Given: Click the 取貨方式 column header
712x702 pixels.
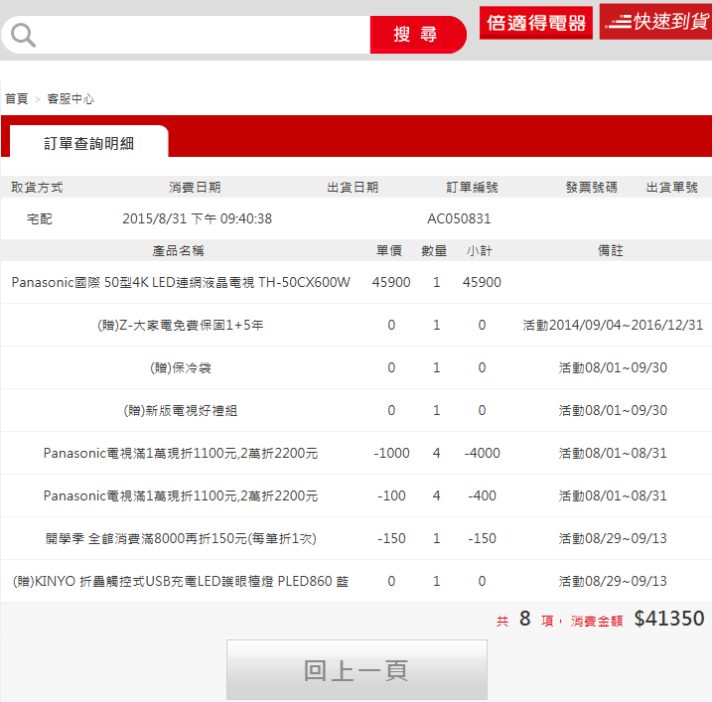Looking at the screenshot, I should (37, 187).
